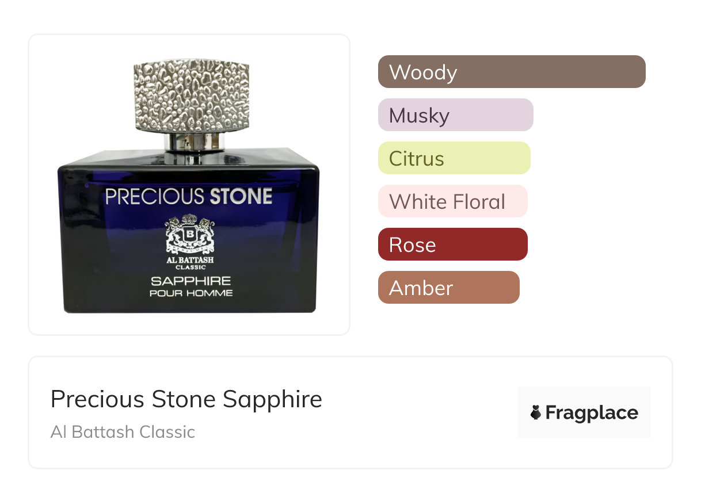Pick the White Floral accord bar
This screenshot has width=701, height=497.
coord(452,201)
